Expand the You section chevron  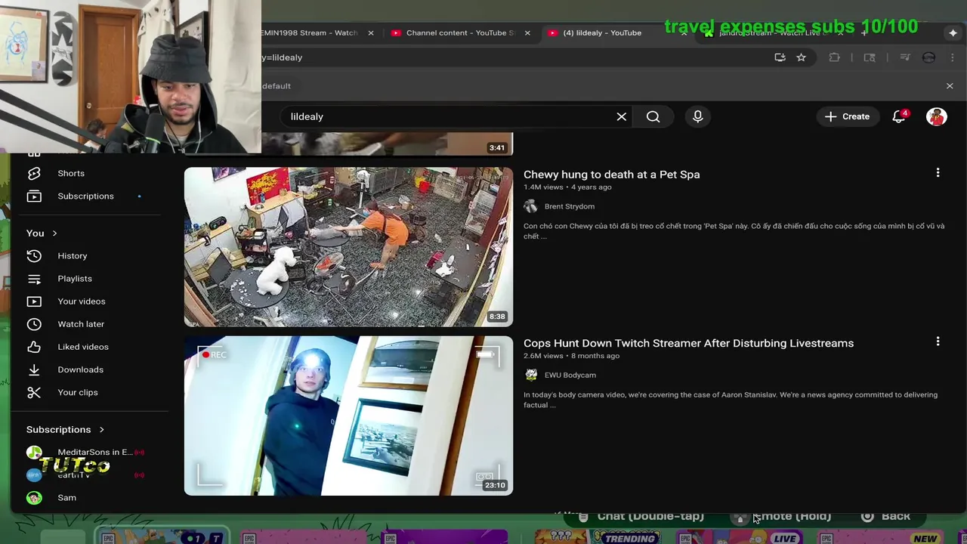54,233
